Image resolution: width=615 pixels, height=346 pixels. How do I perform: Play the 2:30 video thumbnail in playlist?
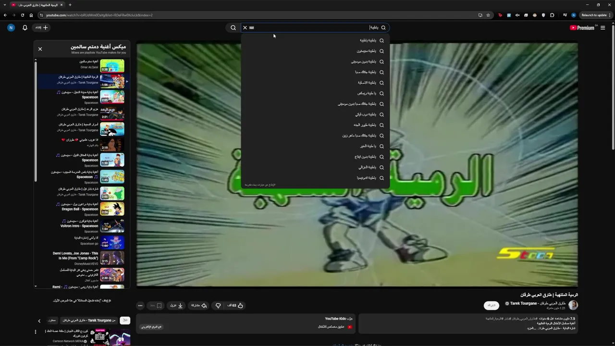[112, 274]
